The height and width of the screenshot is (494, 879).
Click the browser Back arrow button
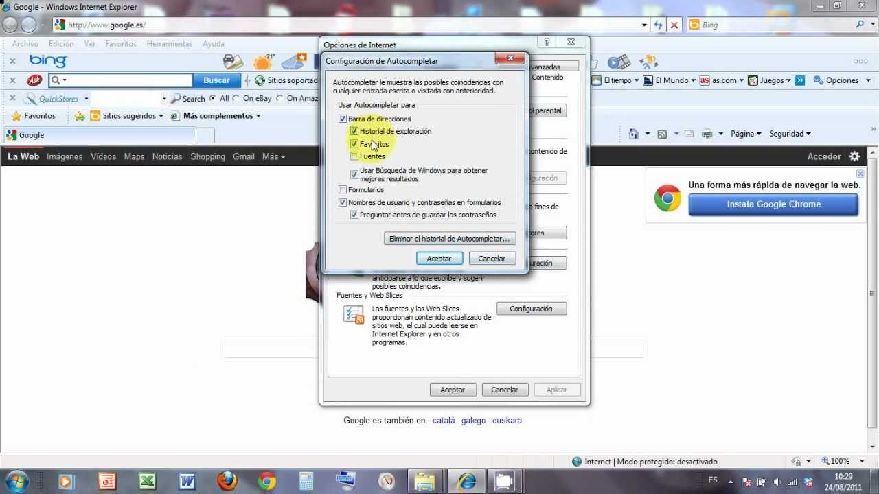(10, 25)
